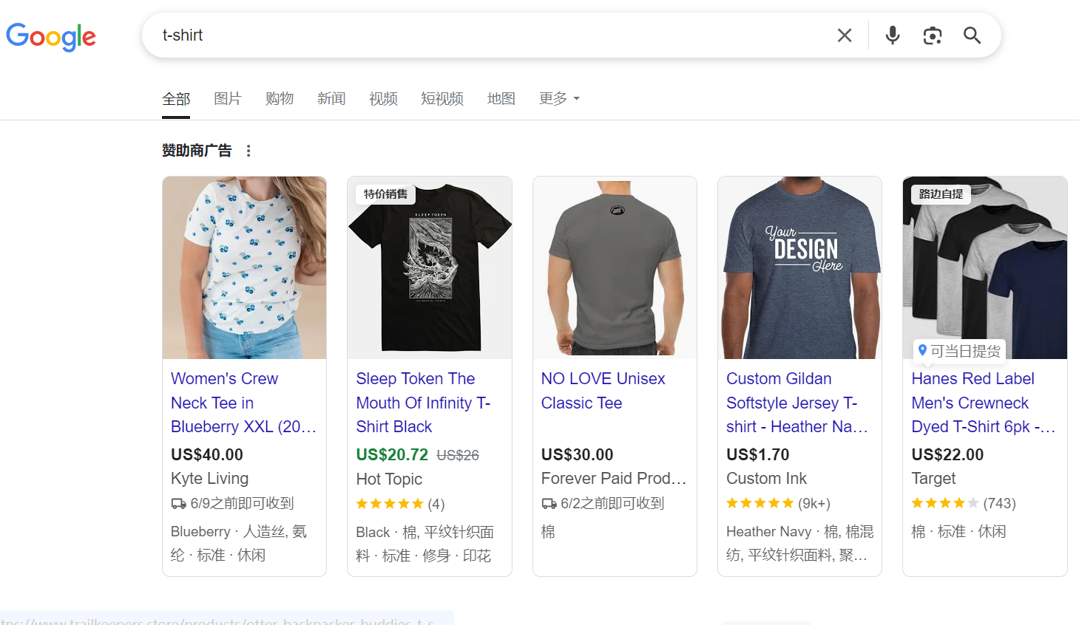Select the 地图 tab
Image resolution: width=1079 pixels, height=625 pixels.
point(501,99)
